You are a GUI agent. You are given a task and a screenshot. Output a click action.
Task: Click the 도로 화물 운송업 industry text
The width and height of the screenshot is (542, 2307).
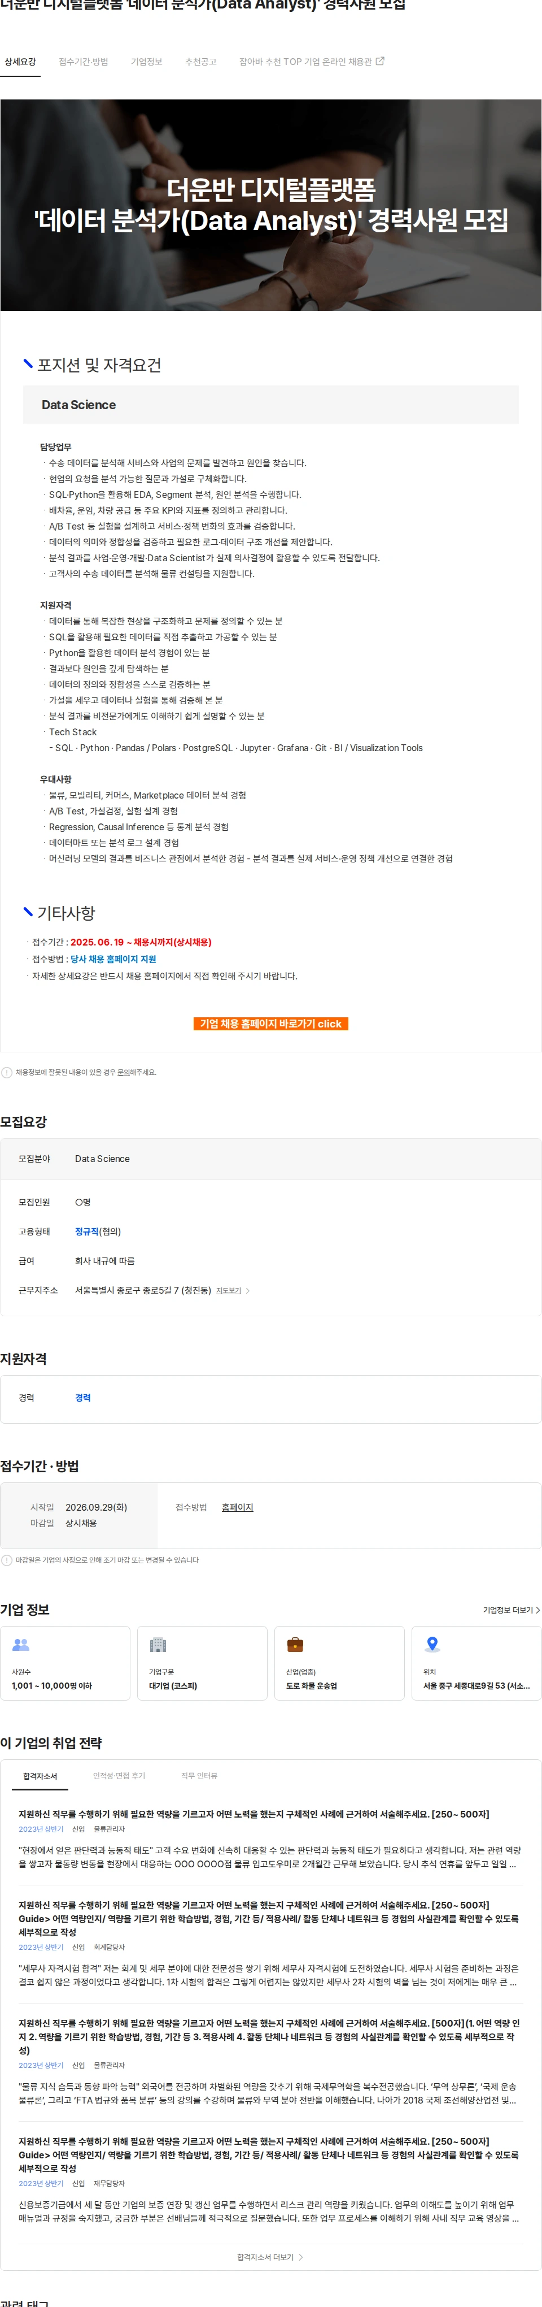[311, 1685]
